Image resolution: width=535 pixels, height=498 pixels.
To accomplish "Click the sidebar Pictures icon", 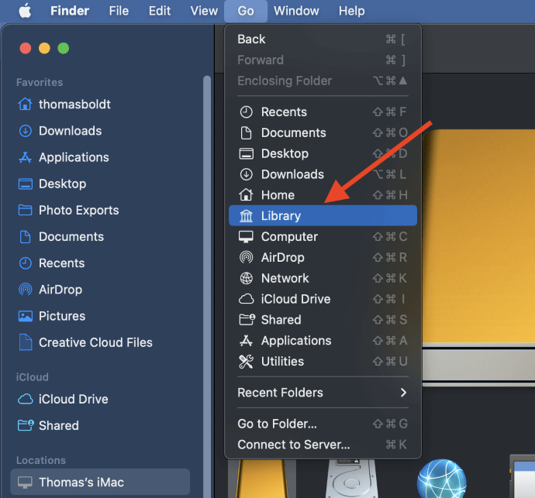I will (x=26, y=316).
